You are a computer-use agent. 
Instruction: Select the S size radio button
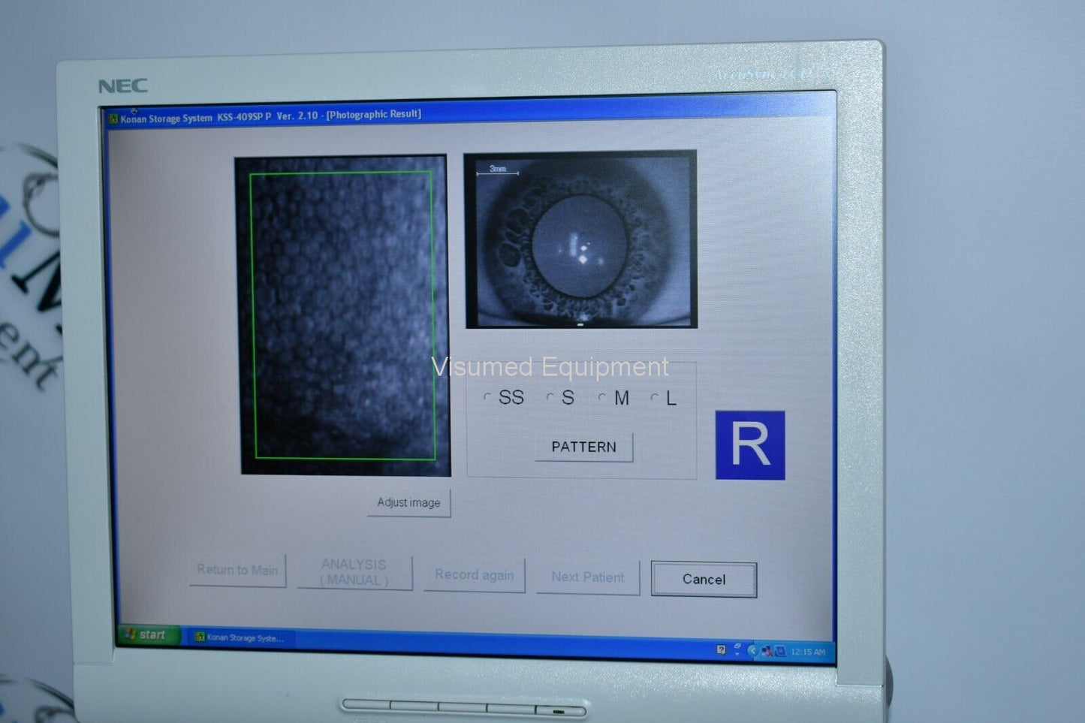(x=550, y=396)
